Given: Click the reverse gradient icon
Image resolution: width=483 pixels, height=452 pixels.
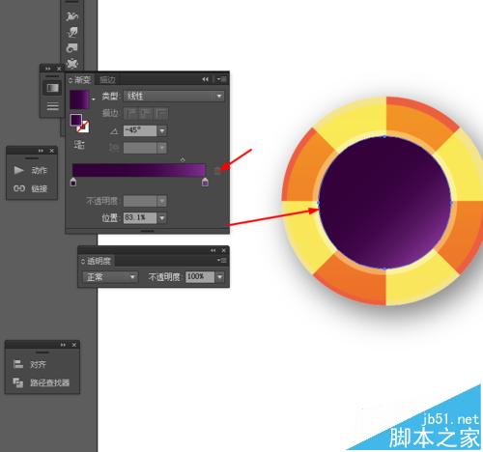Looking at the screenshot, I should point(79,145).
